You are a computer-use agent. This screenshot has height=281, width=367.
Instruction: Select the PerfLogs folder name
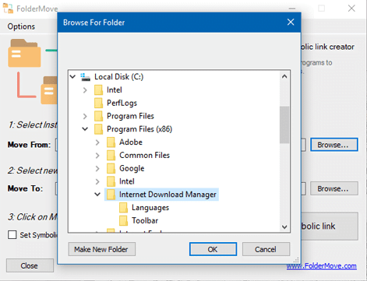pyautogui.click(x=122, y=103)
